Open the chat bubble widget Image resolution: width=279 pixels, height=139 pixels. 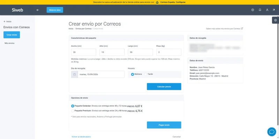[x=272, y=132]
